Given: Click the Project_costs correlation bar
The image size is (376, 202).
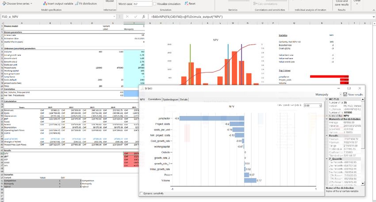Looking at the screenshot, I should tap(237, 124).
